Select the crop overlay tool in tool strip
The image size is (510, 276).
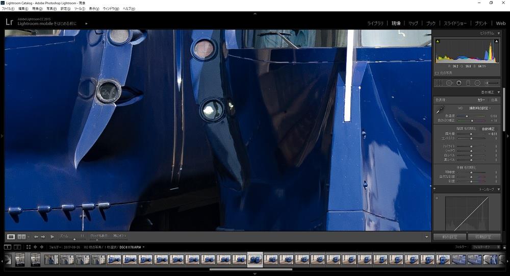coord(439,83)
